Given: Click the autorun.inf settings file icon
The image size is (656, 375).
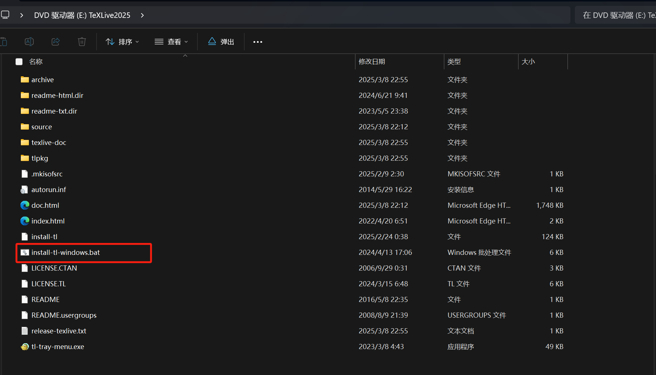Looking at the screenshot, I should pos(25,190).
